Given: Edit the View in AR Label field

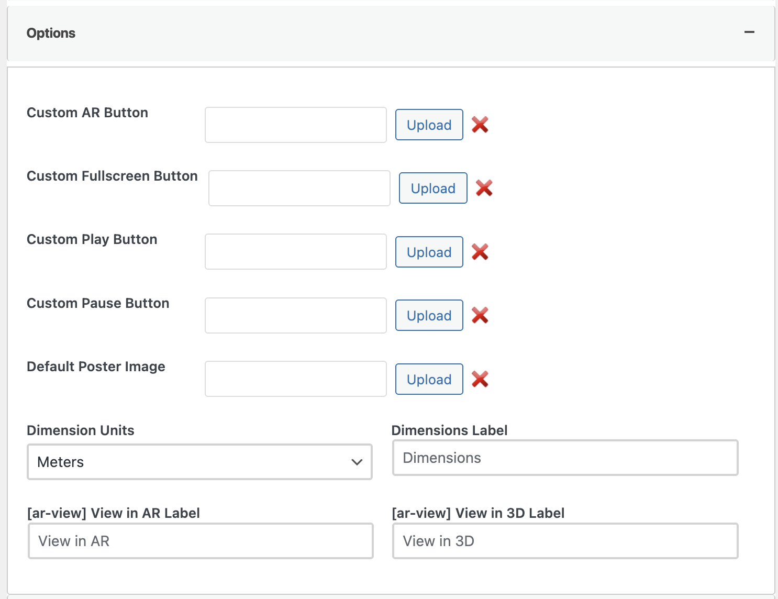Looking at the screenshot, I should point(201,541).
